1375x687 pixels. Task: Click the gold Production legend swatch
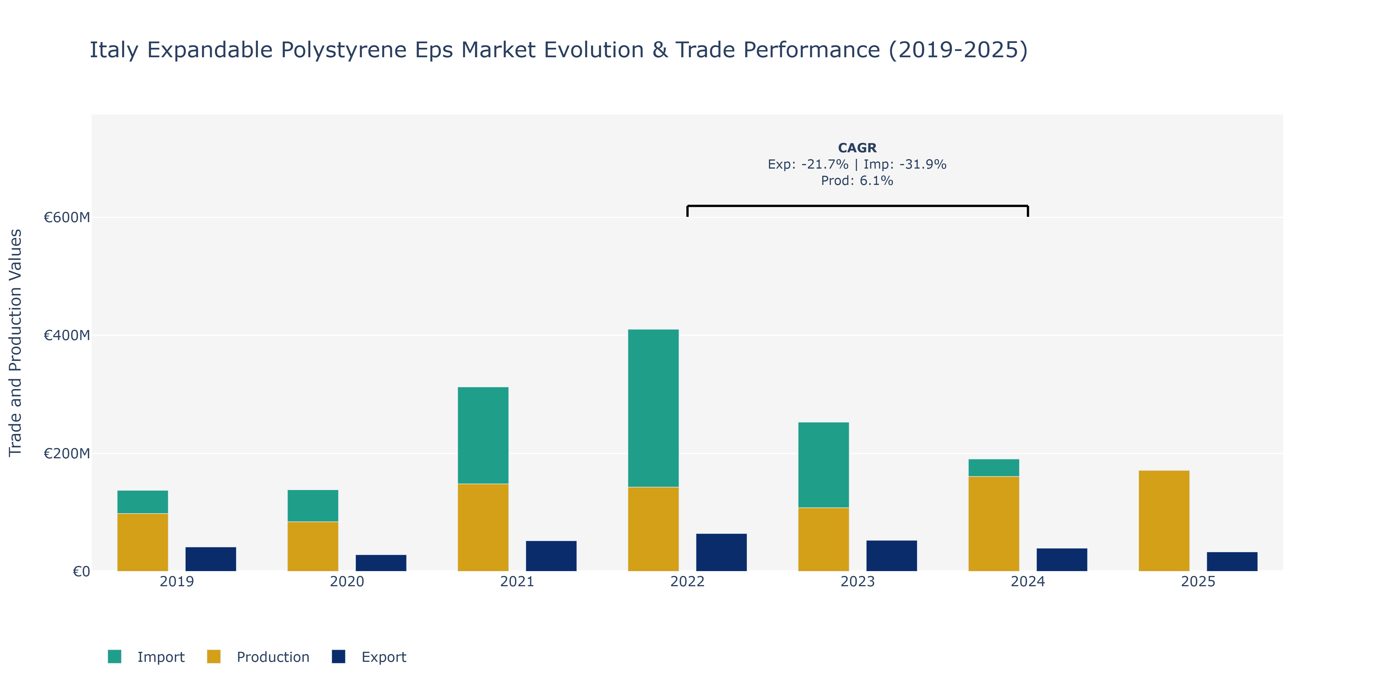tap(213, 657)
